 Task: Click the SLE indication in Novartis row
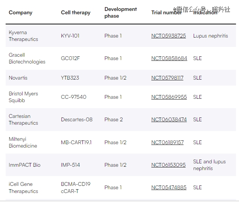(x=197, y=78)
